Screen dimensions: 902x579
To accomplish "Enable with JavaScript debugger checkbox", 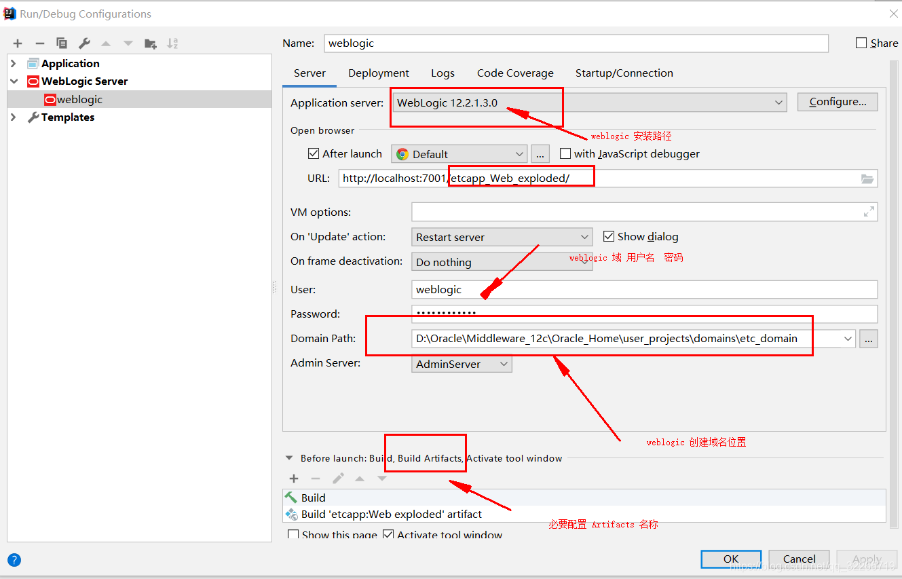I will point(565,153).
